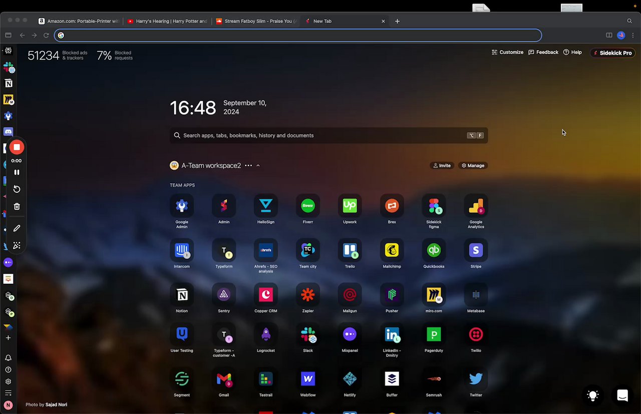Open the chat support widget
This screenshot has width=641, height=414.
coord(622,395)
